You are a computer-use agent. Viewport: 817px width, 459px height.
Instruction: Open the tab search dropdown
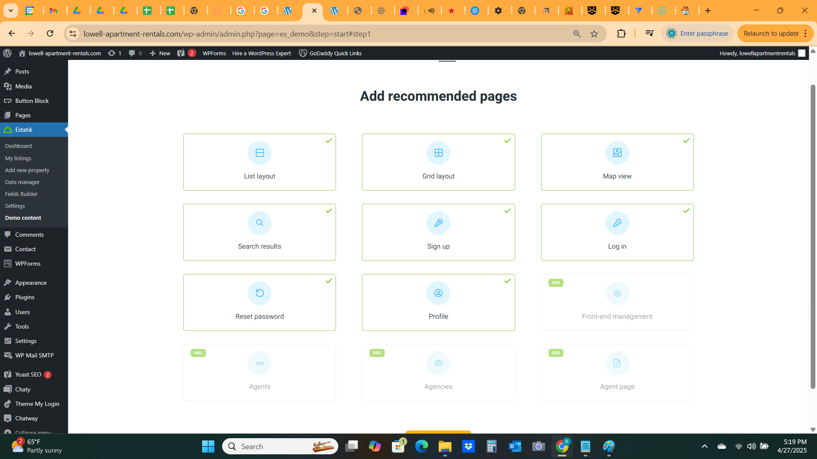(11, 11)
